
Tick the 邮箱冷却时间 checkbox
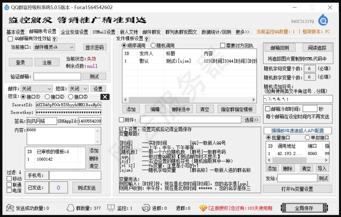268,109
